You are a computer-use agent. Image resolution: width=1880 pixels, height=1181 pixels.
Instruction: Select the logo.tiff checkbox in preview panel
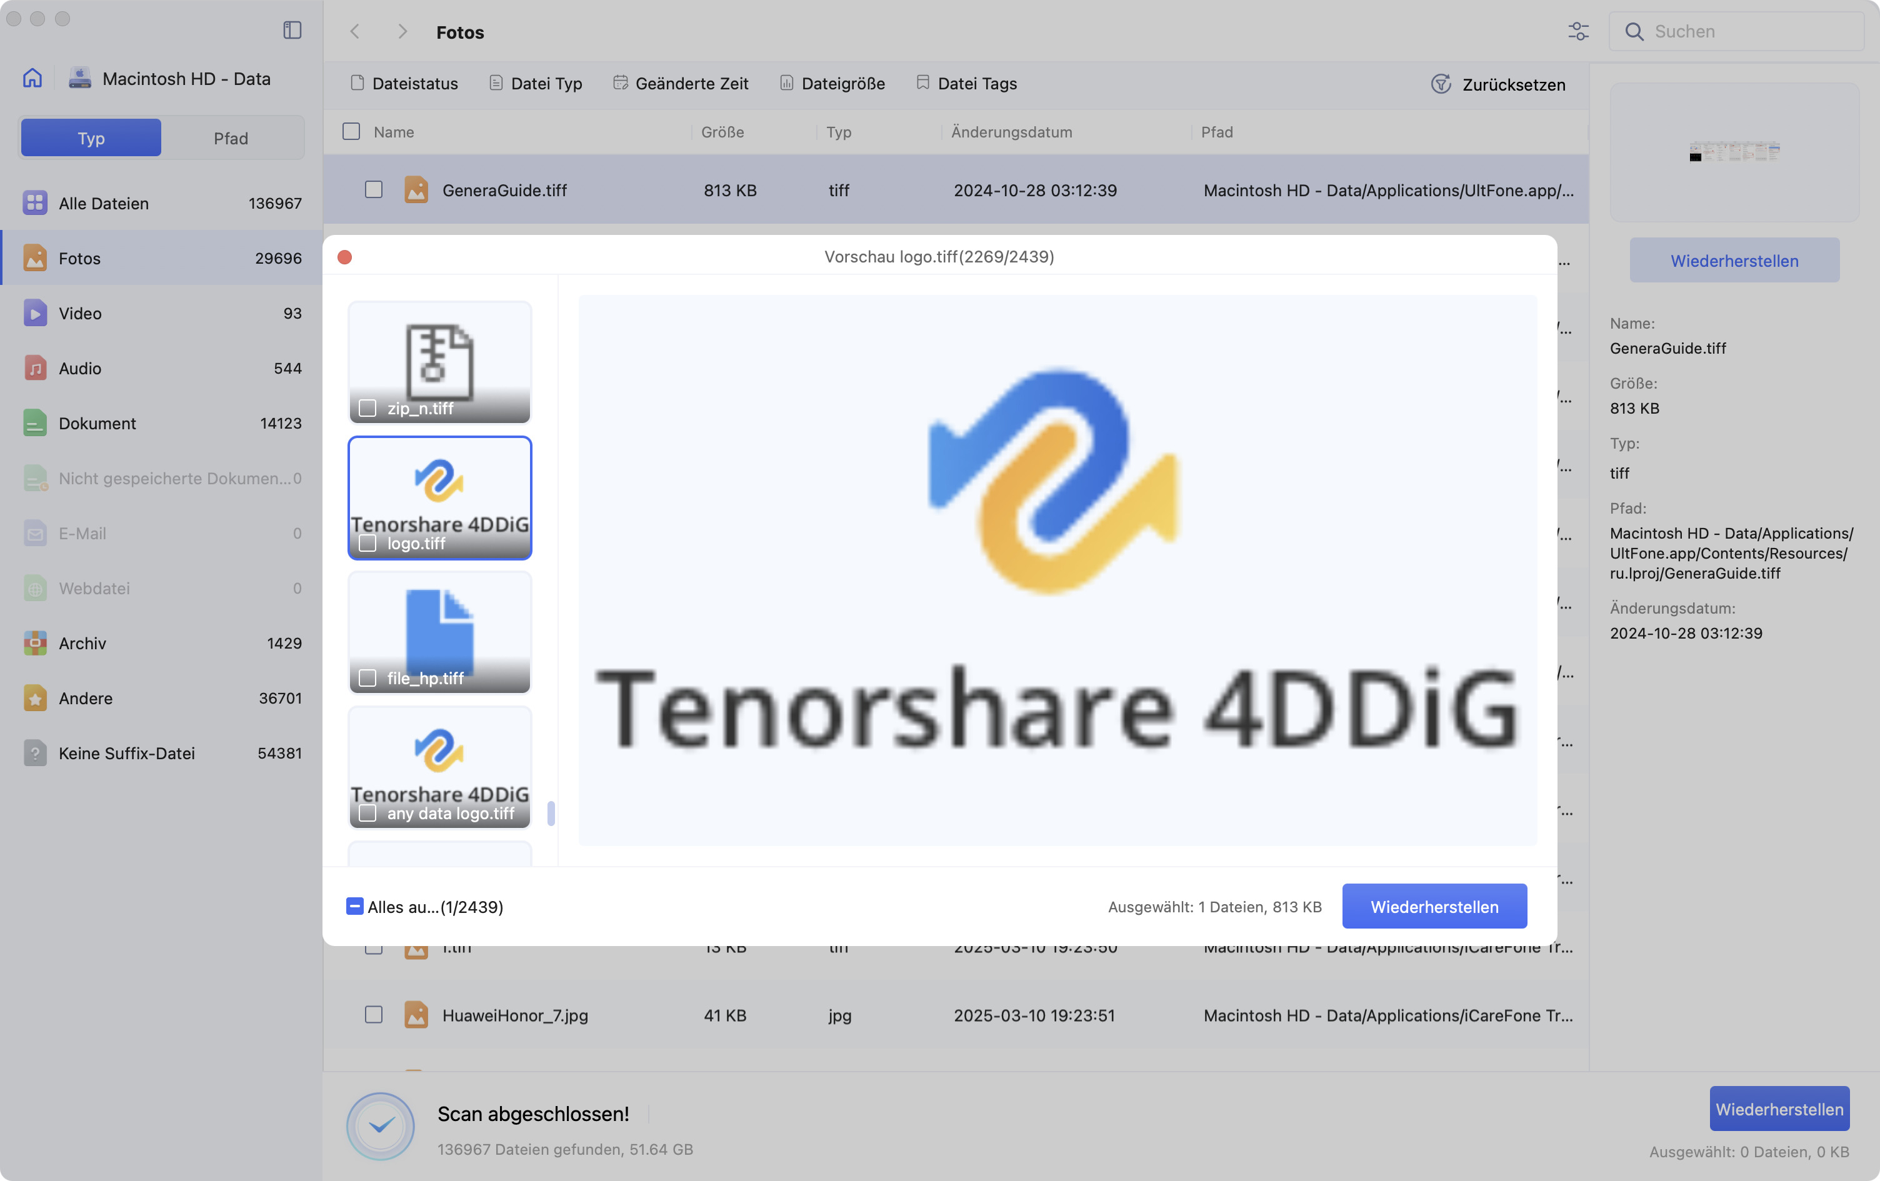coord(369,543)
